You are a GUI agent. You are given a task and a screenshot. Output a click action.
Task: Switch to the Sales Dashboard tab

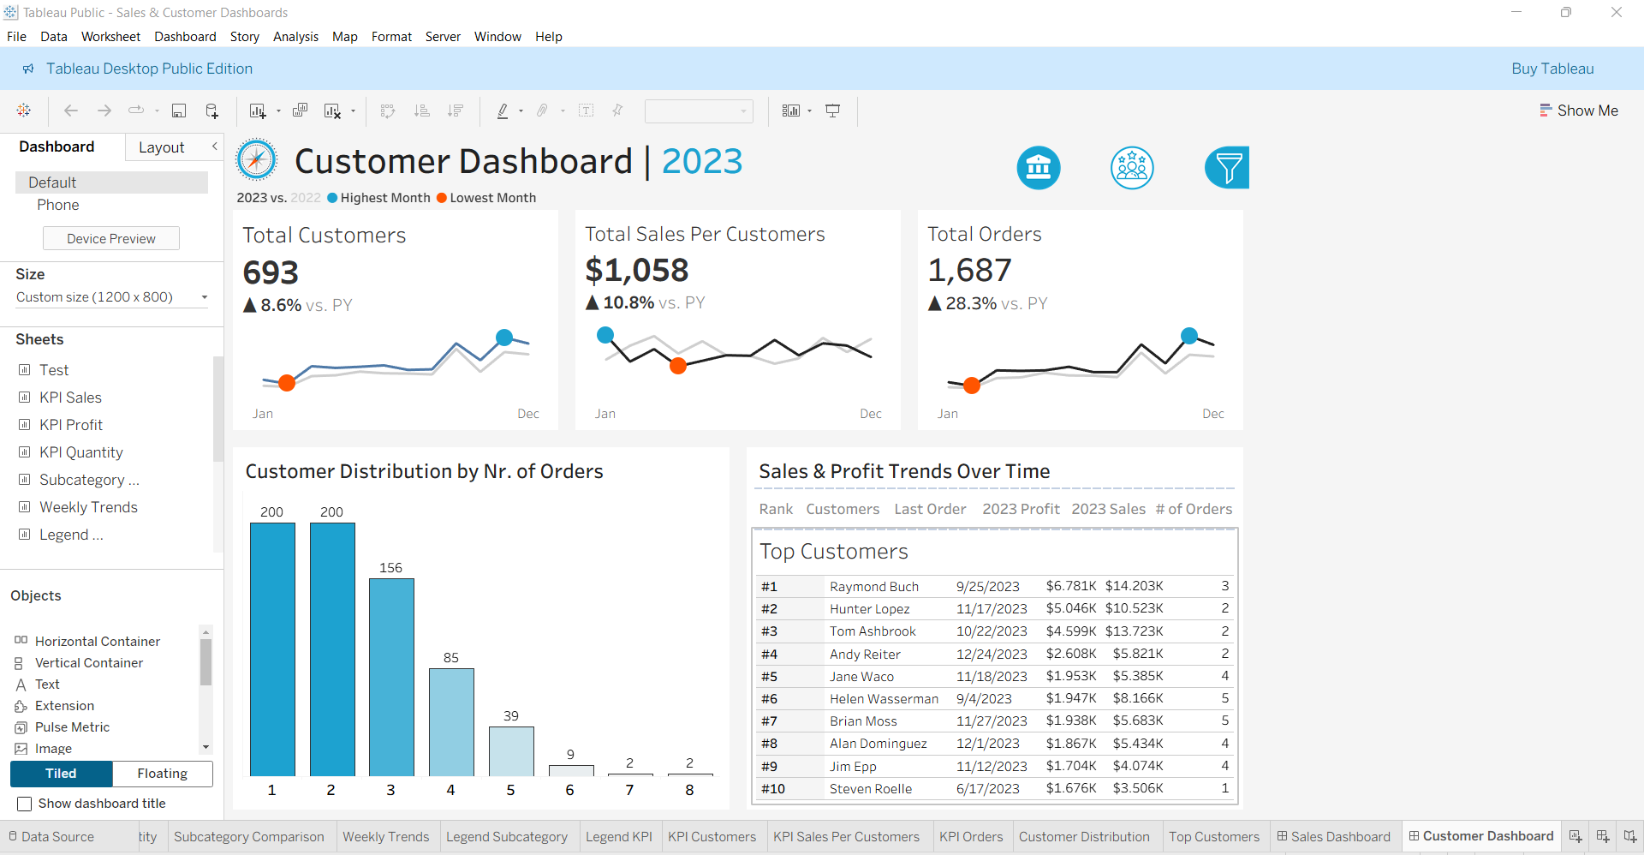[1333, 836]
